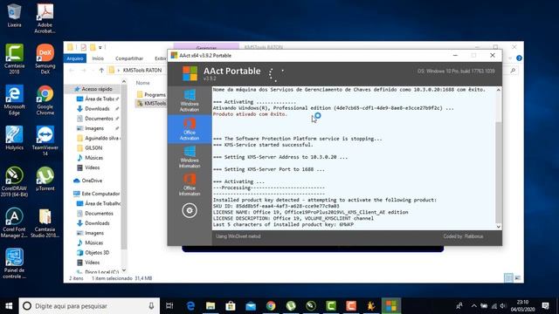Open Camtasia Studio 2018 desktop folder icon
This screenshot has height=314, width=559.
click(45, 223)
